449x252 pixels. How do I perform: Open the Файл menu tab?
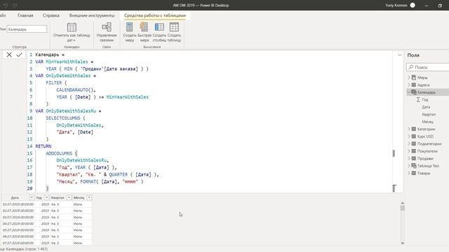(x=3, y=15)
